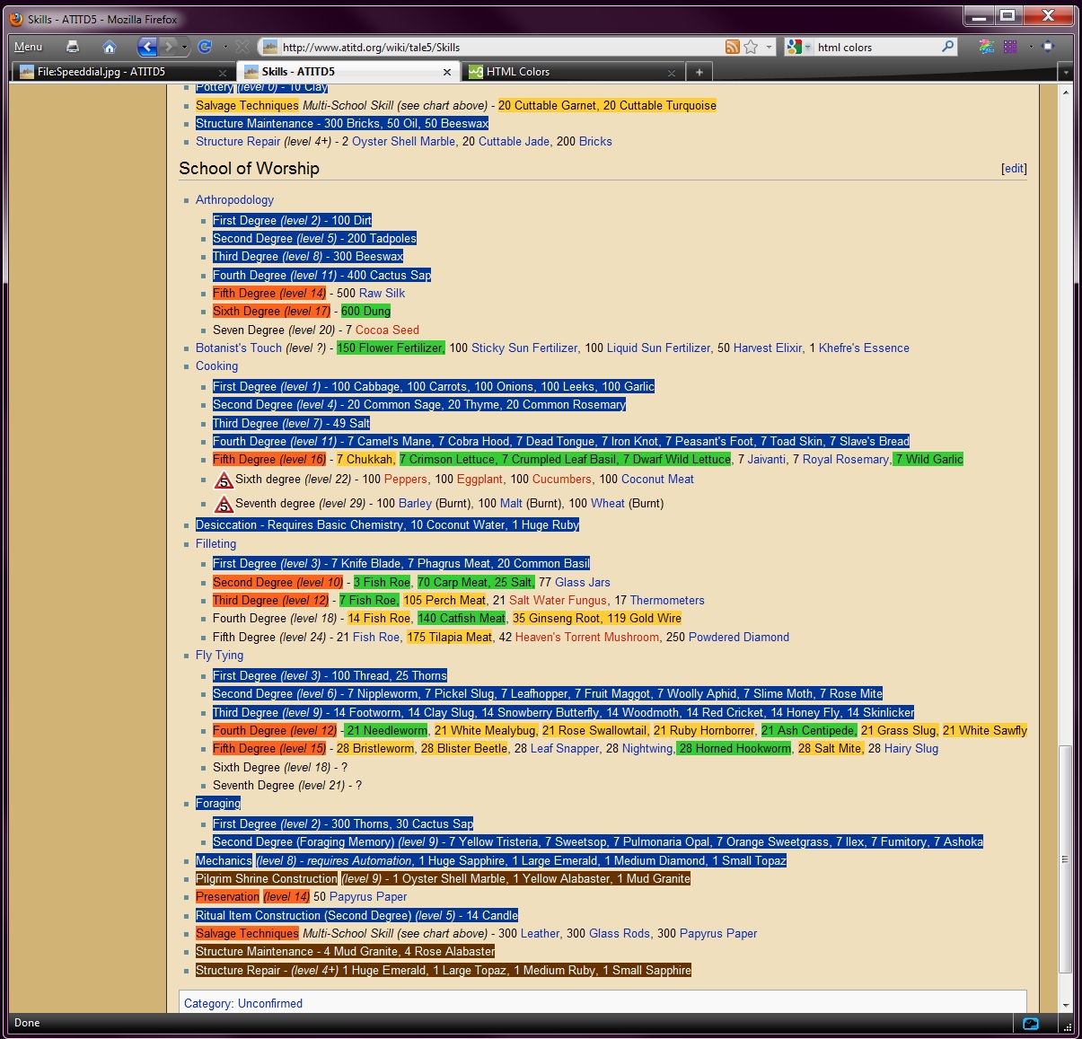Open the Glass Rods link
Screen dimensions: 1082x1039
pyautogui.click(x=620, y=934)
